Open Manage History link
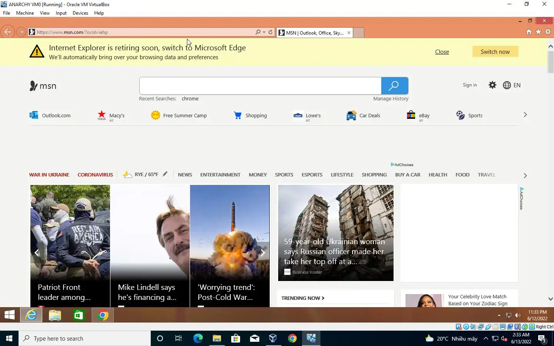 [390, 99]
